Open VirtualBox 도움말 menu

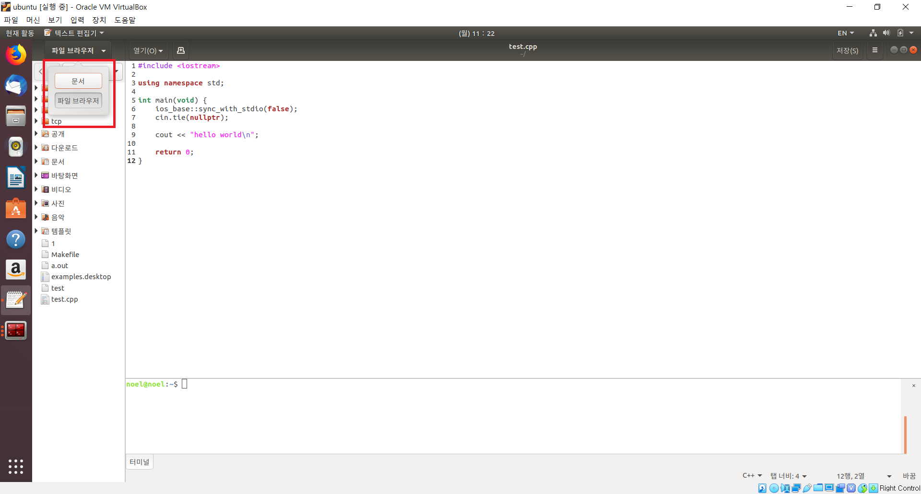(125, 20)
